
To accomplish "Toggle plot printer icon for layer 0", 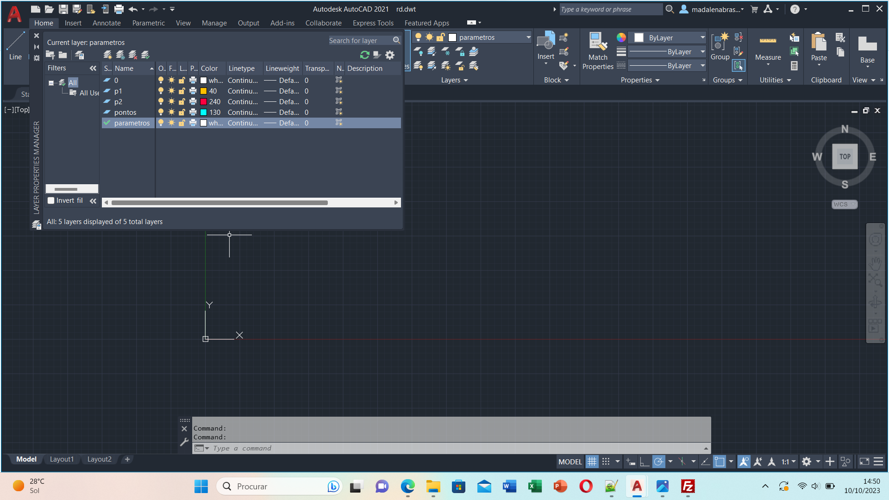I will (x=193, y=80).
